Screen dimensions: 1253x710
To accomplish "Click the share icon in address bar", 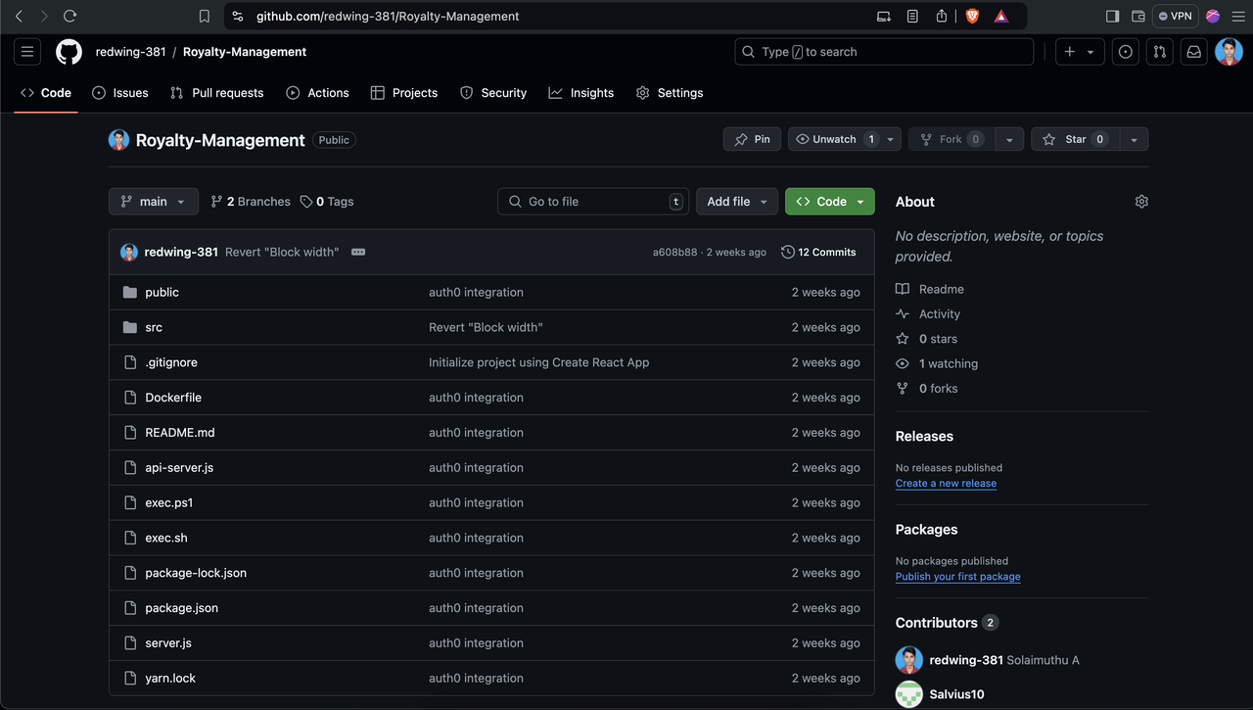I will (x=941, y=16).
